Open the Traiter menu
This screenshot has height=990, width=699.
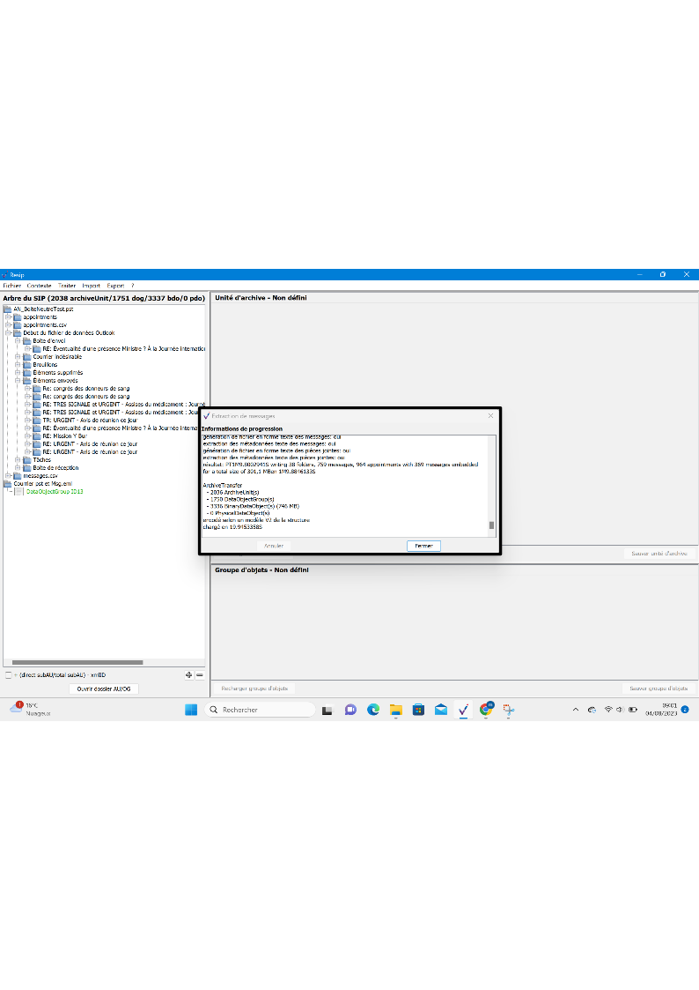pyautogui.click(x=67, y=286)
